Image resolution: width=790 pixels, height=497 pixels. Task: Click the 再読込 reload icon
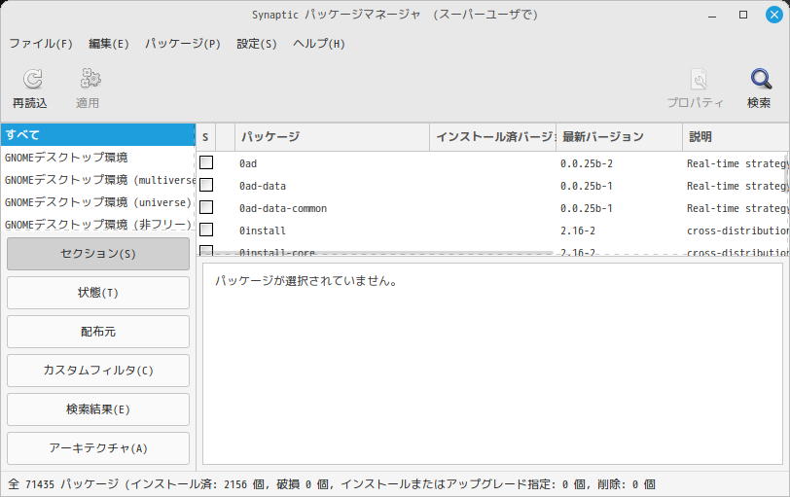click(x=33, y=79)
